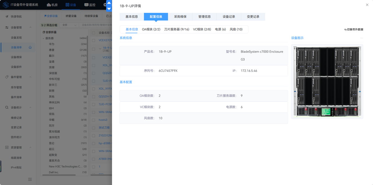Click the 快捷导航 paper-plane icon

click(7, 17)
